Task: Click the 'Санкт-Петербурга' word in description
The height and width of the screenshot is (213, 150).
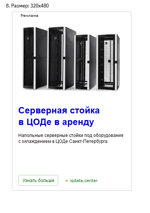Action: [88, 141]
